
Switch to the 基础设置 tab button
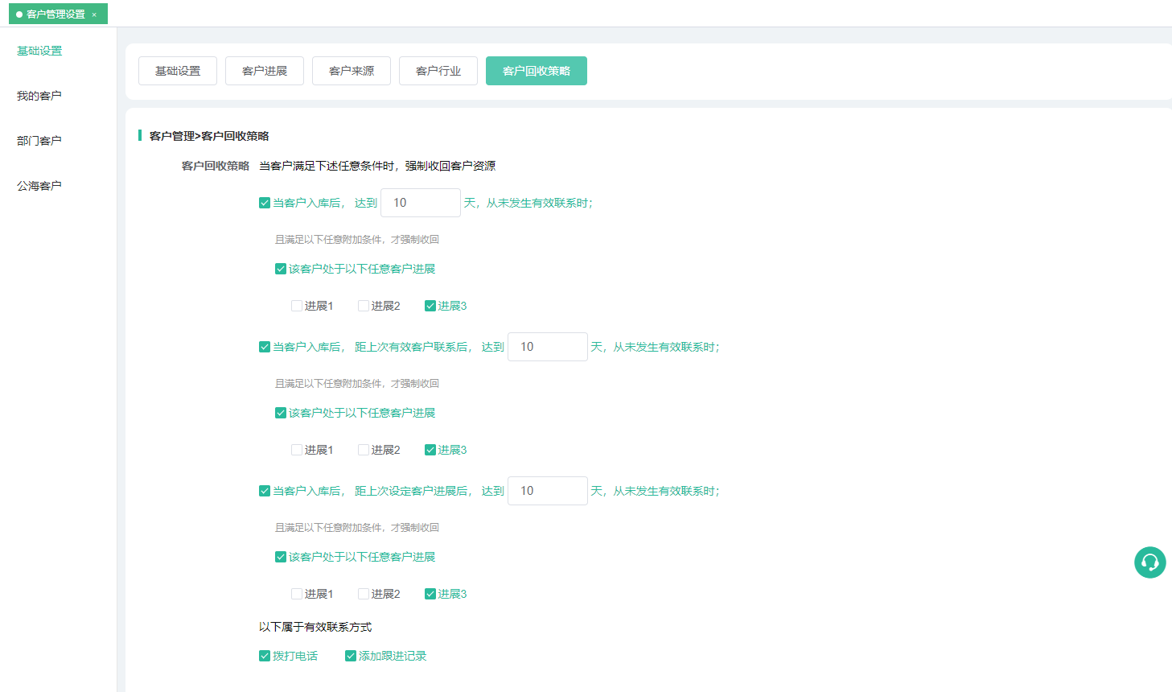[178, 71]
